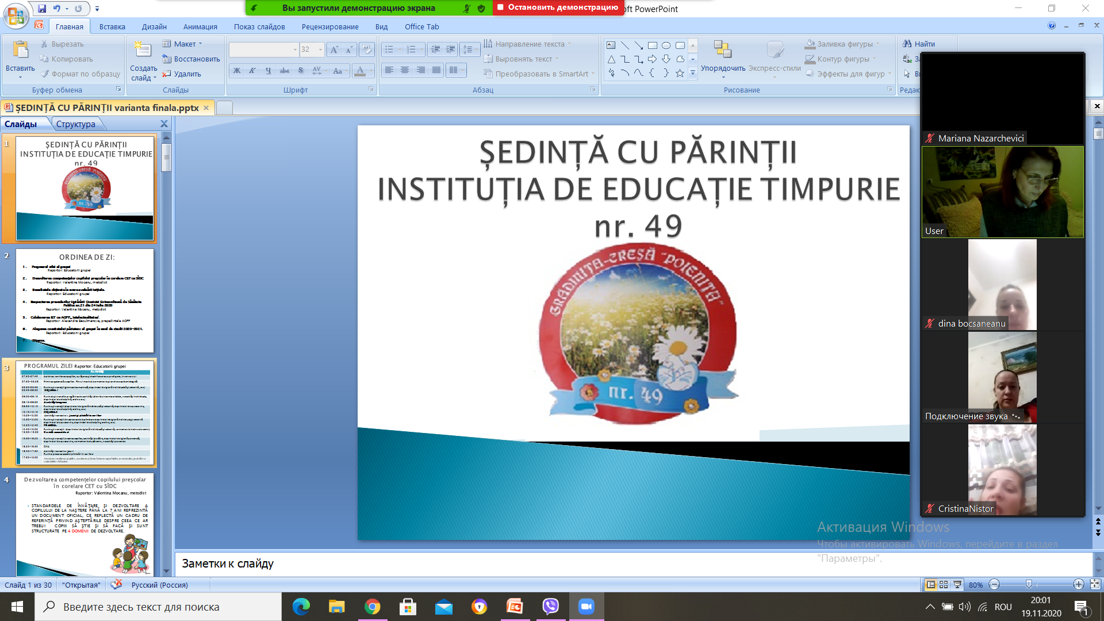Clear all formatting icon in Шрифт group
Image resolution: width=1104 pixels, height=621 pixels.
click(366, 50)
